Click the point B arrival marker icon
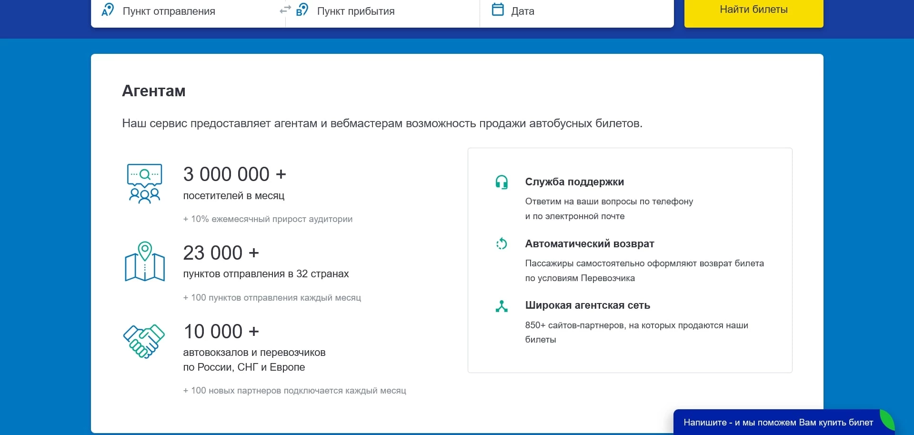 (x=302, y=10)
